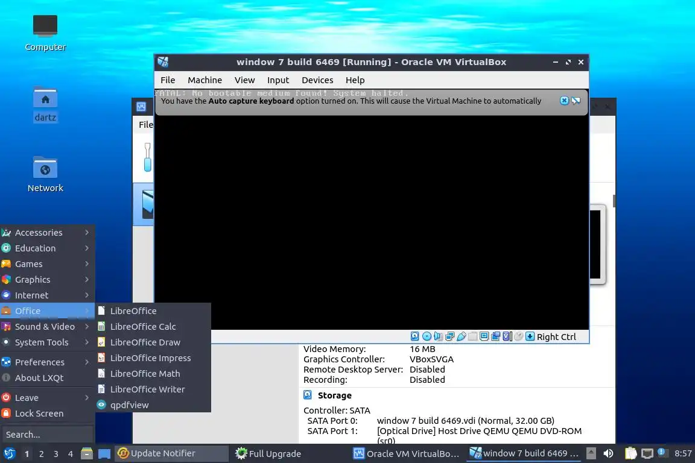
Task: Click the mouse integration indicator in status bar
Action: (518, 336)
